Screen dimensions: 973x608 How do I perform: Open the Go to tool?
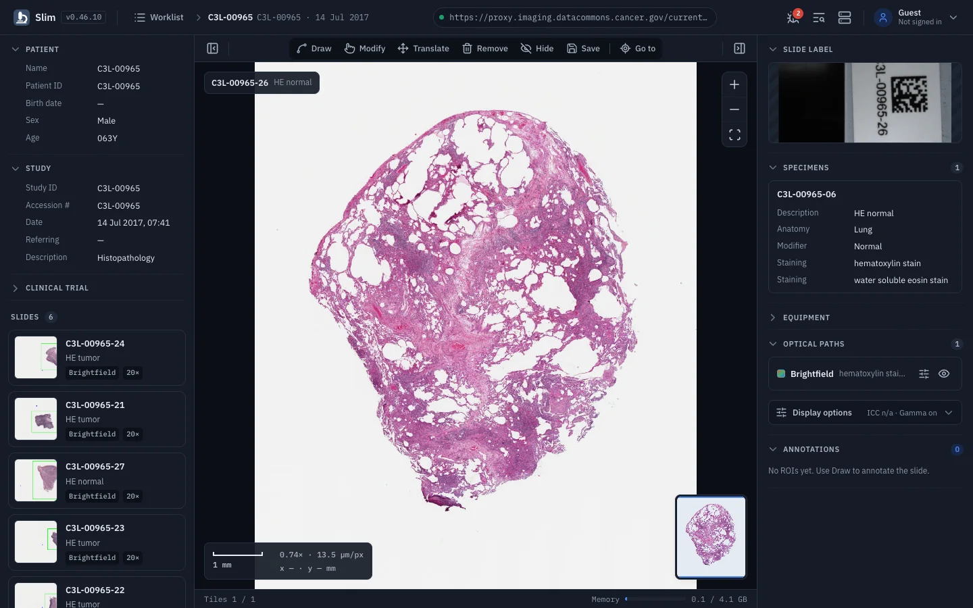[x=638, y=49]
